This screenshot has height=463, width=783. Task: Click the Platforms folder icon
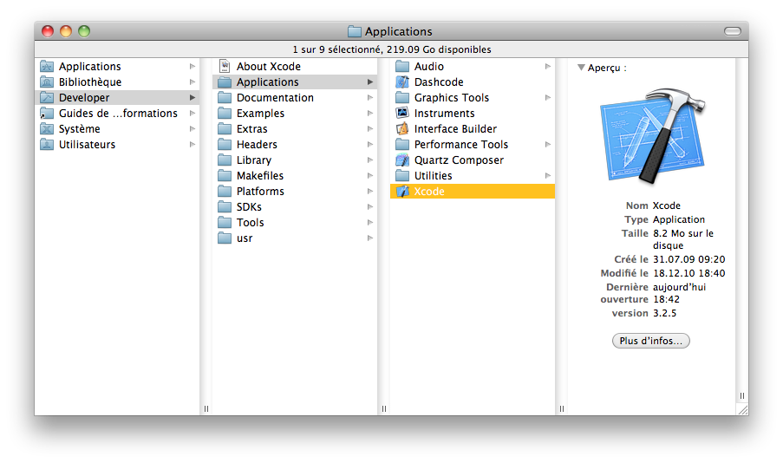click(225, 192)
